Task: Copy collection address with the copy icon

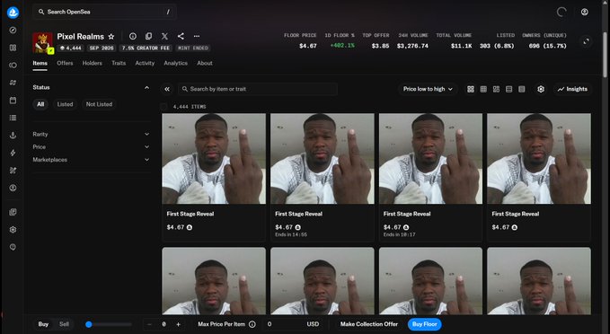Action: point(148,36)
